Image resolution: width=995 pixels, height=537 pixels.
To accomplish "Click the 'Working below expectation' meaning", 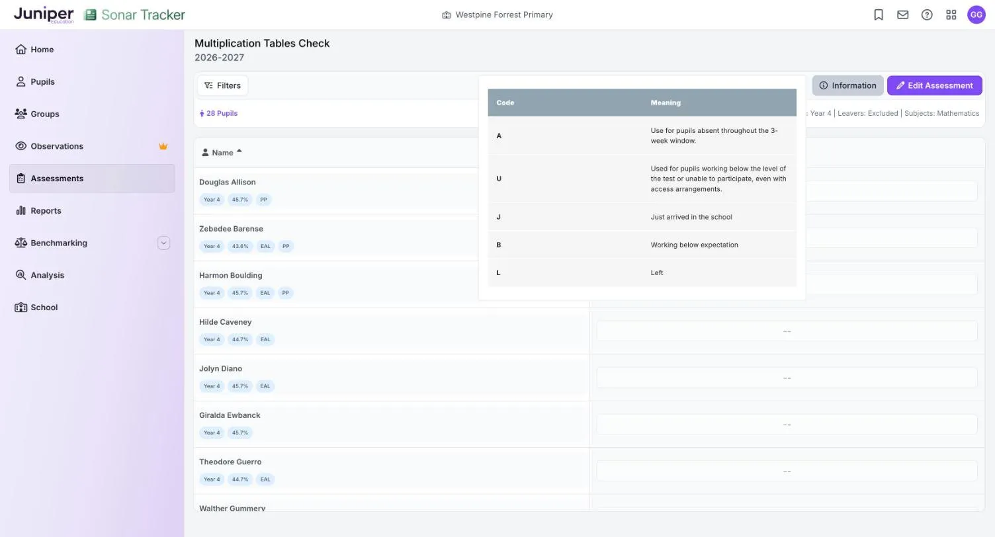I will [694, 245].
